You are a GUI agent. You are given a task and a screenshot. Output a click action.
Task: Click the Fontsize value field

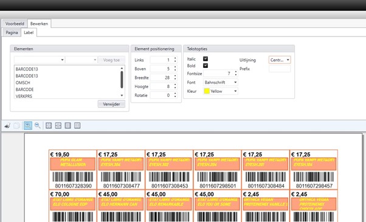(218, 73)
